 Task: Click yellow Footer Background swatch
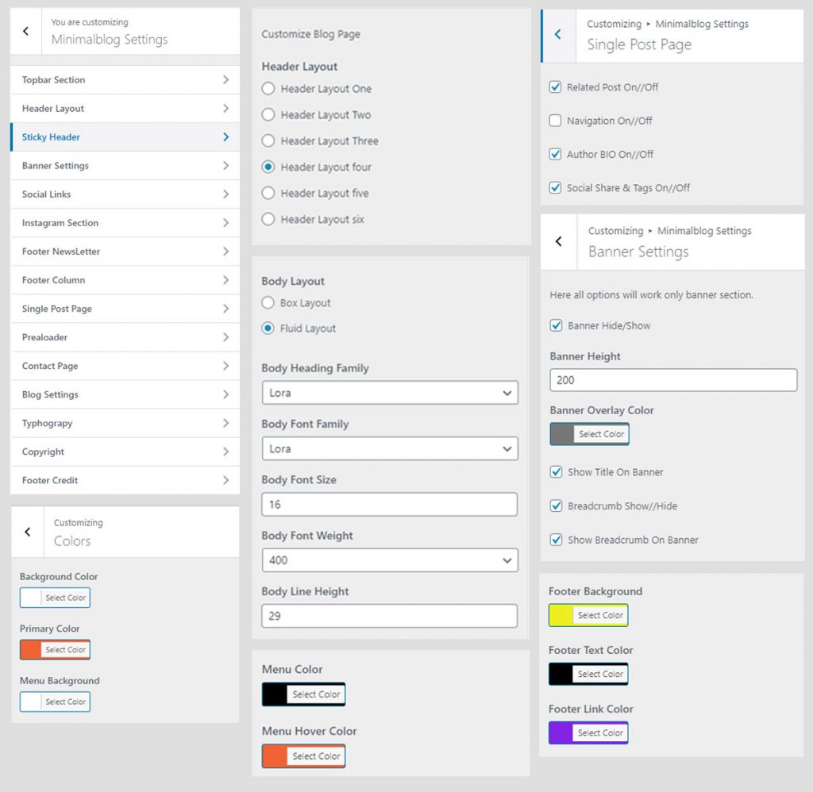pyautogui.click(x=561, y=615)
